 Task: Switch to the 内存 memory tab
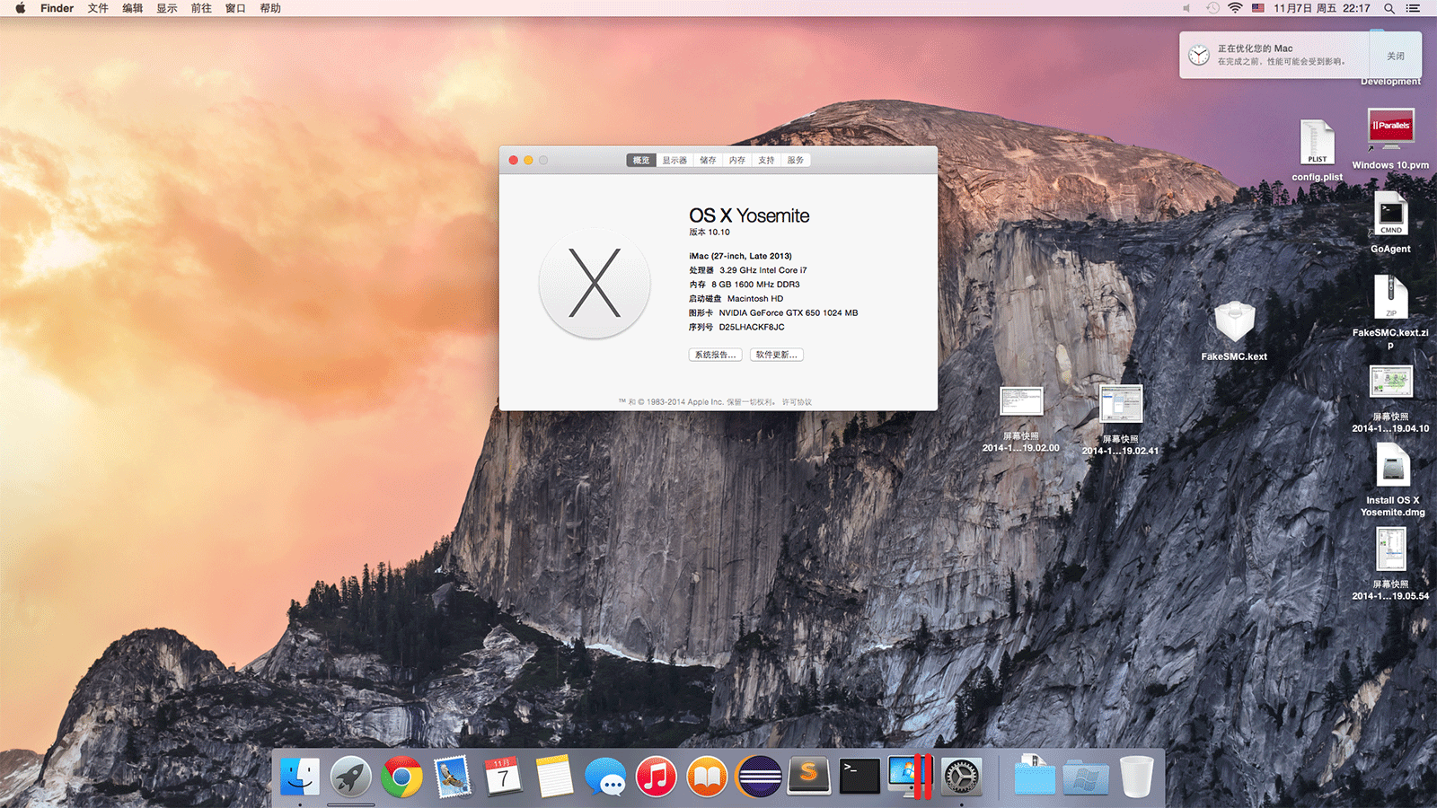737,160
